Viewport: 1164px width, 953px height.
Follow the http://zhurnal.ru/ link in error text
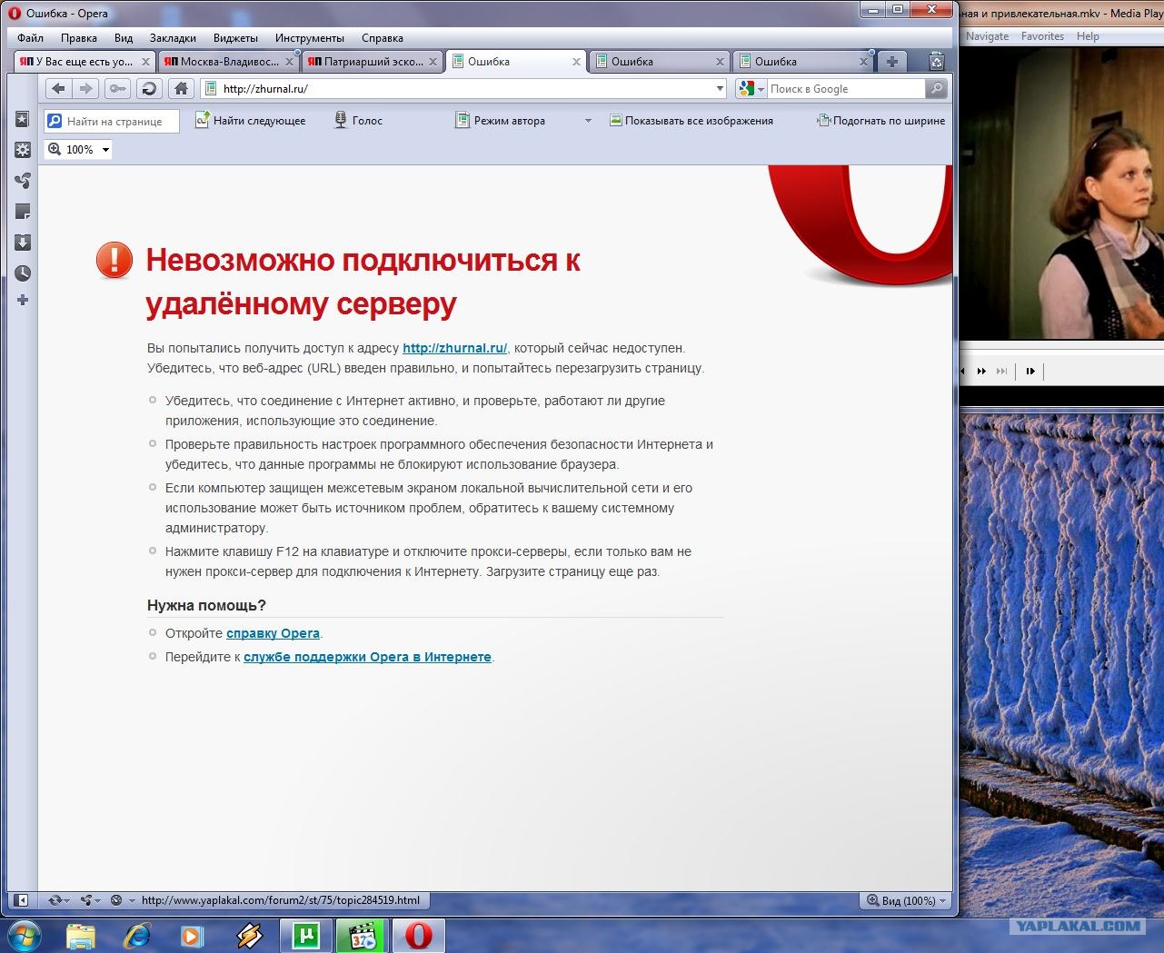455,348
